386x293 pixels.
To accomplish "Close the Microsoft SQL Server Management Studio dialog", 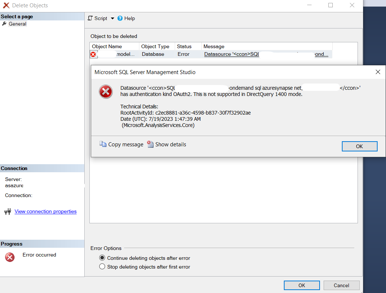I will 378,72.
